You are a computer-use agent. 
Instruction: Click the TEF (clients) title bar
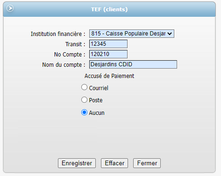pos(109,9)
